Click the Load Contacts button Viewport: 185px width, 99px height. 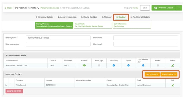point(169,74)
